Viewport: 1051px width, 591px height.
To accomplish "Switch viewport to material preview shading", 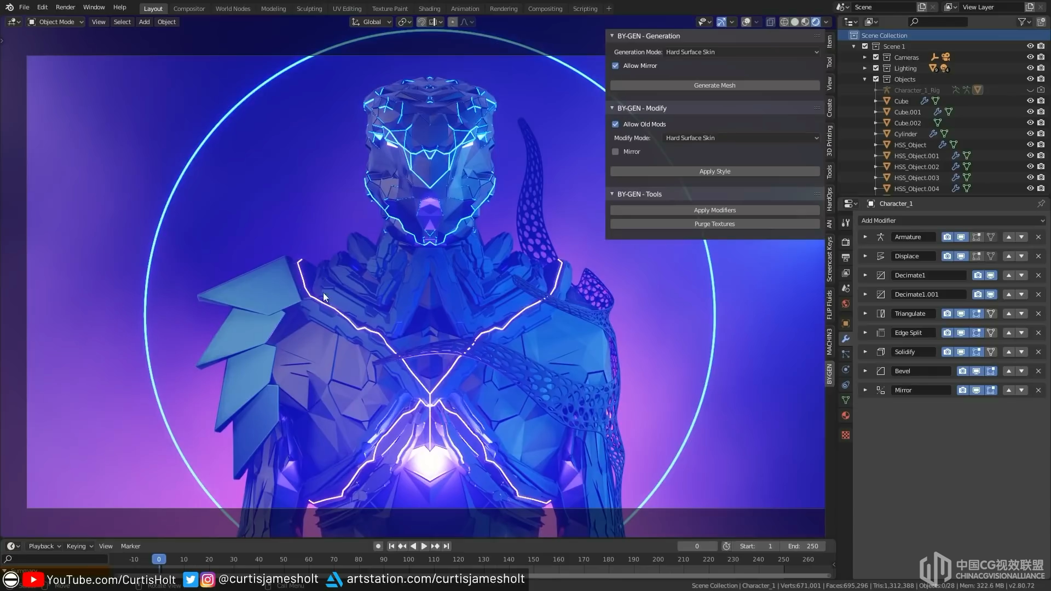I will coord(805,22).
